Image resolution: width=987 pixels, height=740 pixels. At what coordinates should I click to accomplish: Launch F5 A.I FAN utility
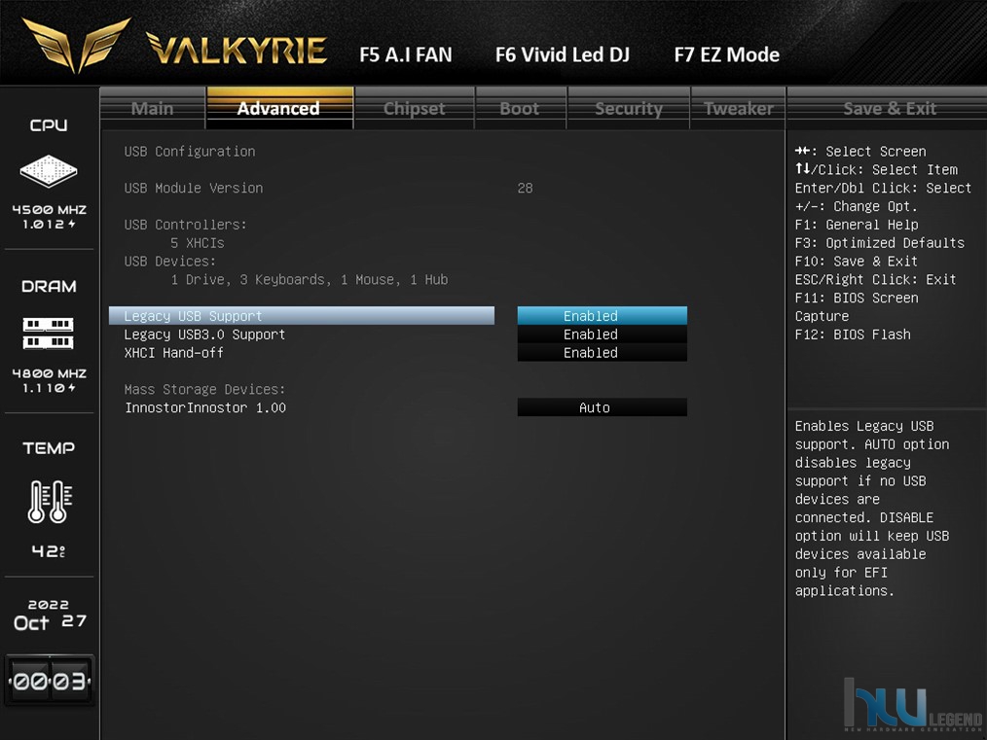pyautogui.click(x=406, y=54)
